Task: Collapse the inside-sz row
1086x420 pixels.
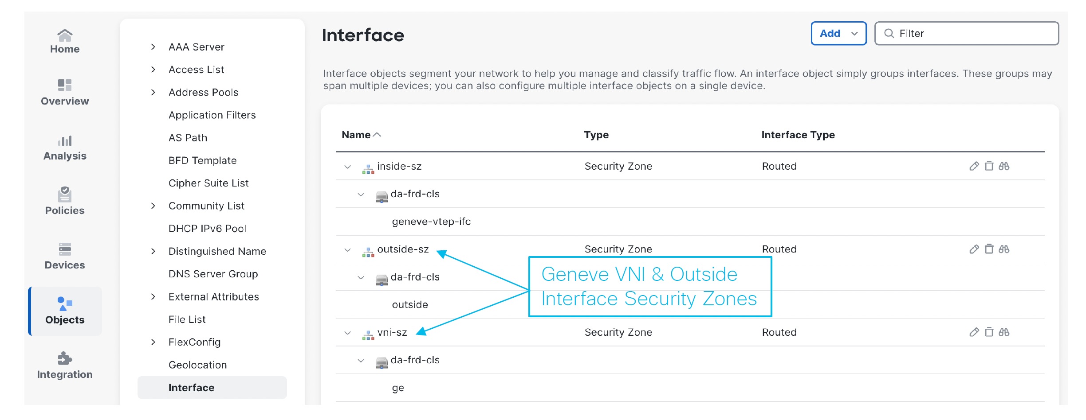Action: [348, 167]
